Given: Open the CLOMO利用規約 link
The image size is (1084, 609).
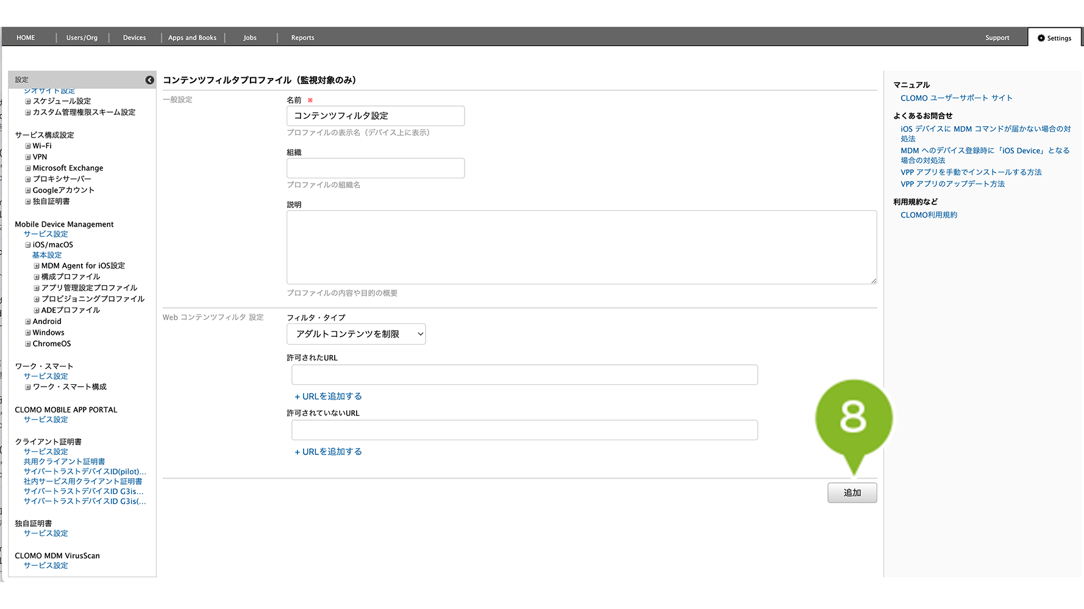Looking at the screenshot, I should coord(929,215).
